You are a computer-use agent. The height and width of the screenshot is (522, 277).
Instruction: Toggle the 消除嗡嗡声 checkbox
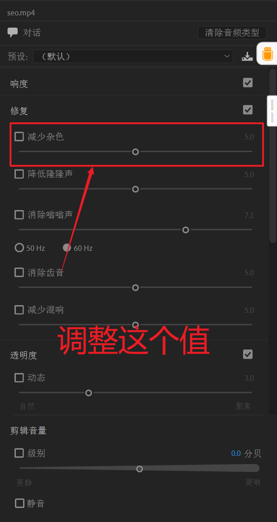pos(19,215)
